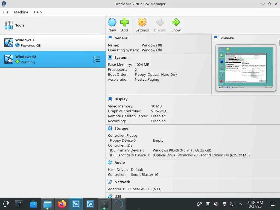Viewport: 280px width, 210px height.
Task: Click the Display section header icon
Action: (x=110, y=99)
